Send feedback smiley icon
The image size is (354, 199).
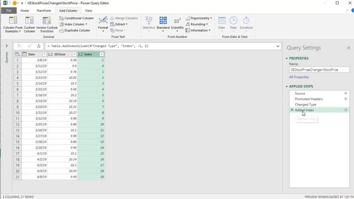coord(14,3)
